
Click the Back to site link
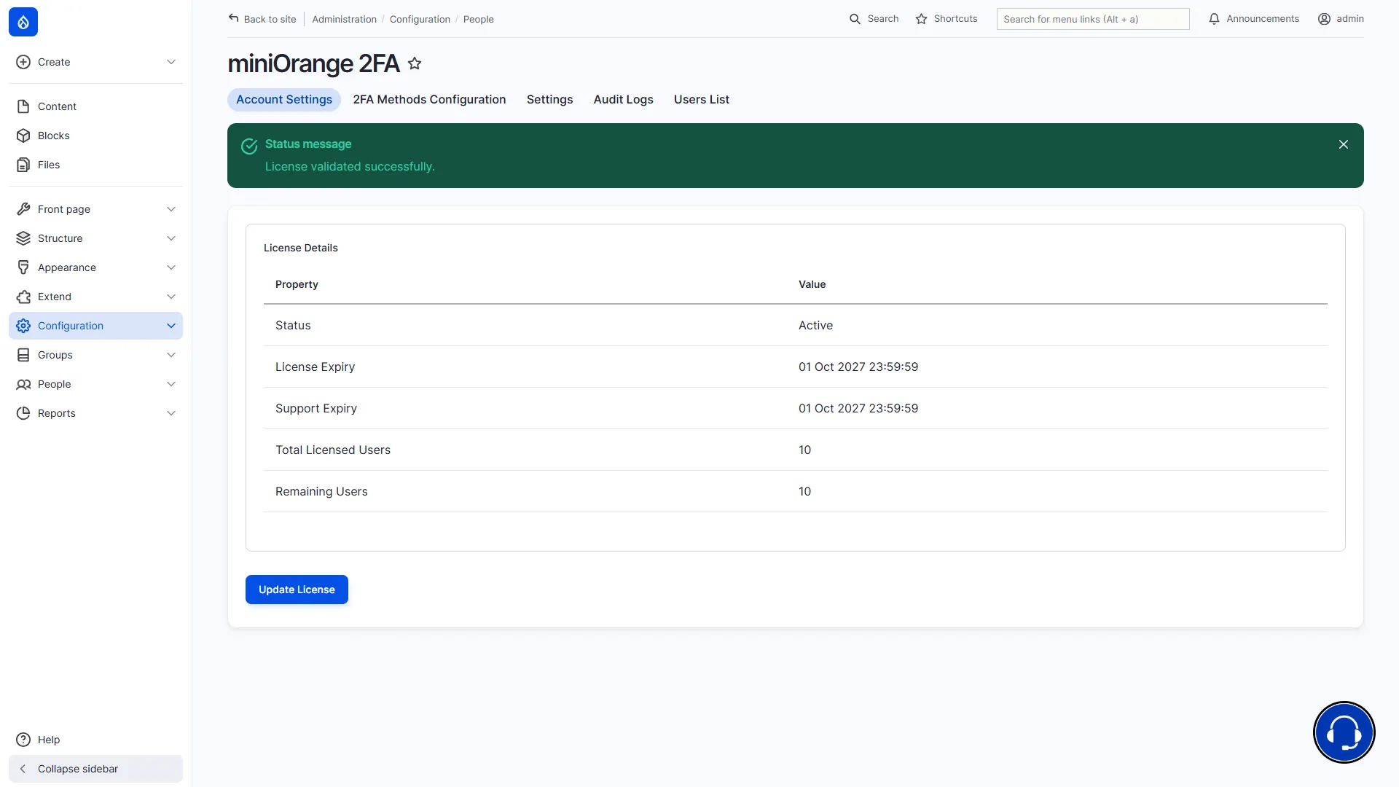(x=262, y=19)
